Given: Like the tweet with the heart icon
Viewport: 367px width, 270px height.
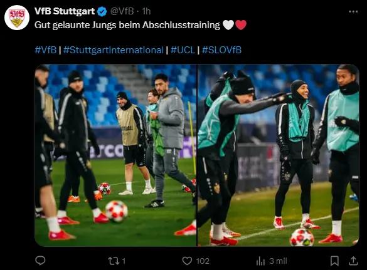Looking at the screenshot, I should (x=187, y=261).
